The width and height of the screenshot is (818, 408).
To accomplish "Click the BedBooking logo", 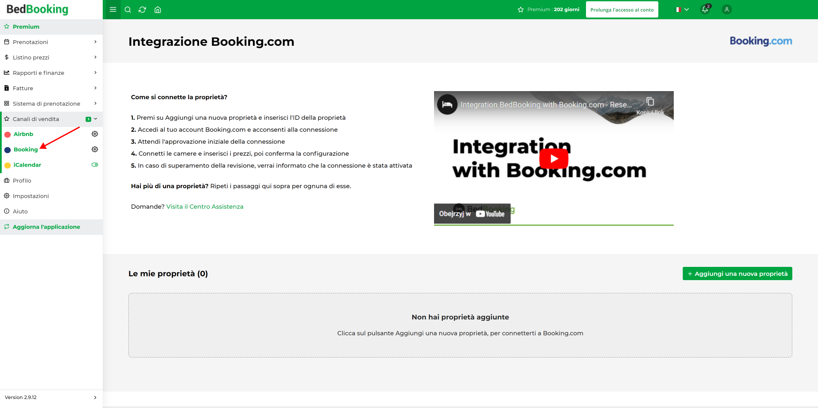I will tap(37, 9).
